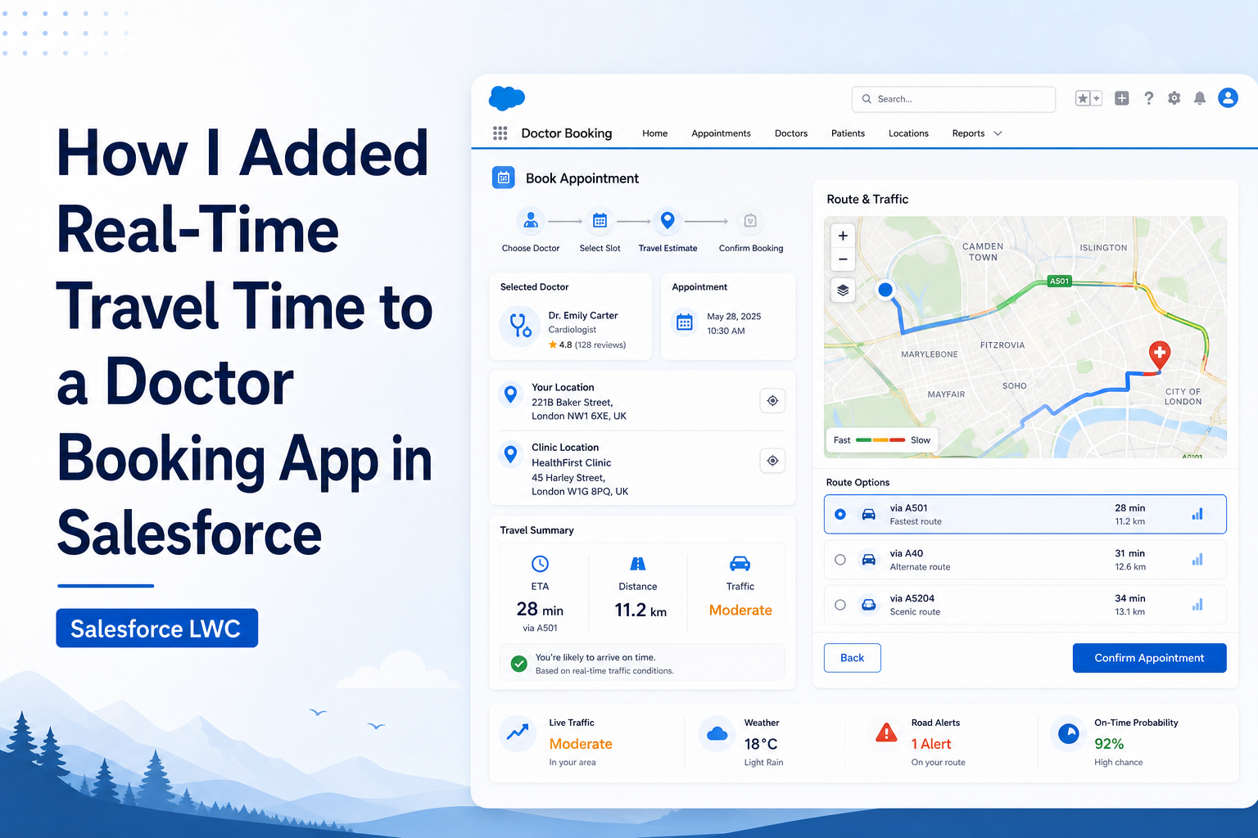The image size is (1258, 838).
Task: Click the Book Appointment calendar icon
Action: click(504, 178)
